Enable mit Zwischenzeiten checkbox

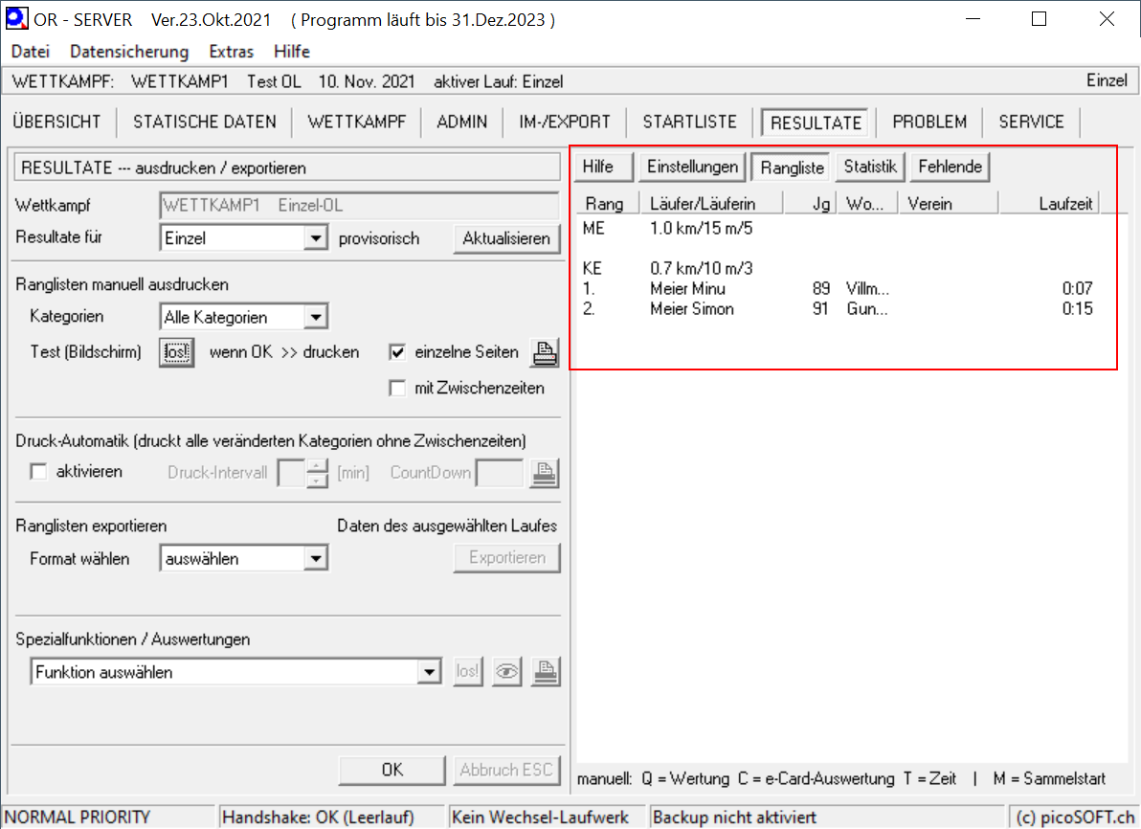[398, 389]
